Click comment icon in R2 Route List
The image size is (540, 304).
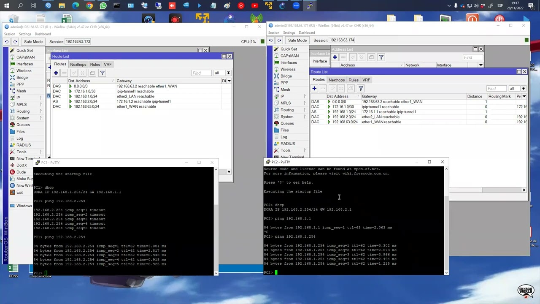[351, 89]
